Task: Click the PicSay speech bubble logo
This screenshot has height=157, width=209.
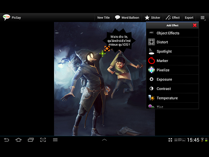Action: (x=6, y=17)
